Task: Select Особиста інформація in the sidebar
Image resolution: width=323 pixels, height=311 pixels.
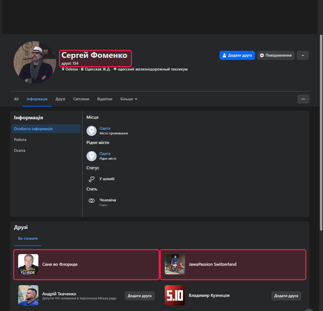Action: [x=46, y=129]
